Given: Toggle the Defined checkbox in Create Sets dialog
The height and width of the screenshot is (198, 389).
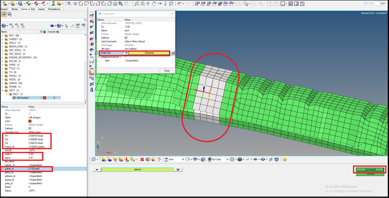Looking at the screenshot, I should (126, 38).
